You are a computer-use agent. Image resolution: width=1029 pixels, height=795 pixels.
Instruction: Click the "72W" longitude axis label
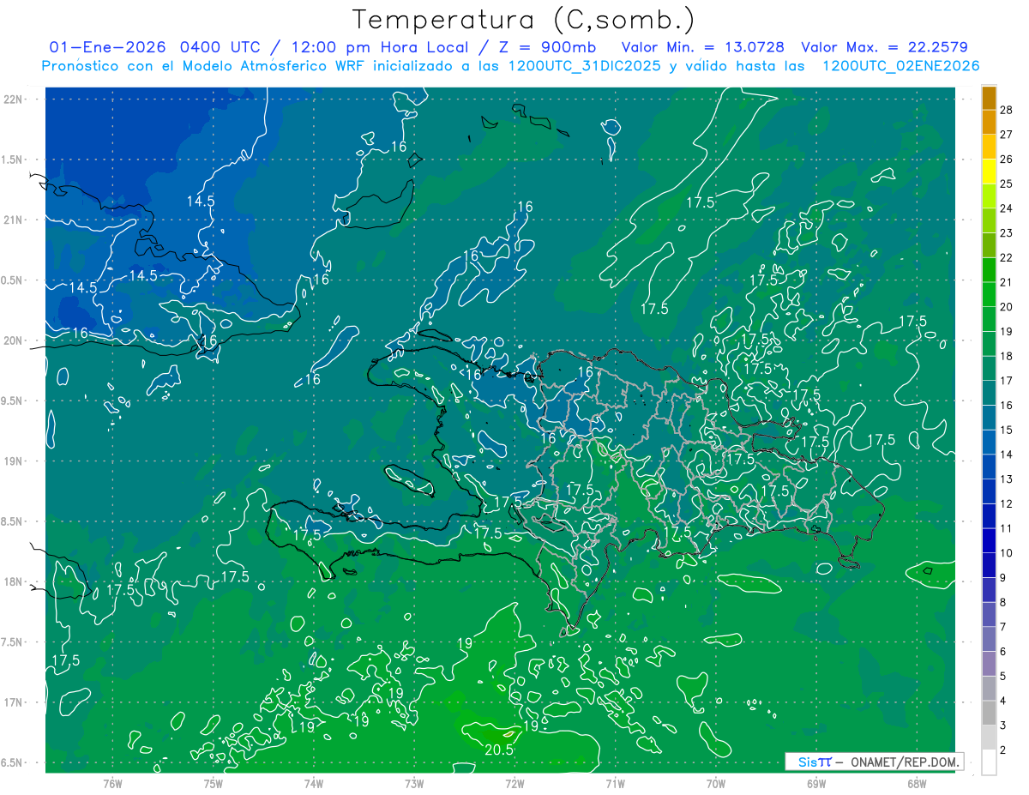[x=514, y=783]
